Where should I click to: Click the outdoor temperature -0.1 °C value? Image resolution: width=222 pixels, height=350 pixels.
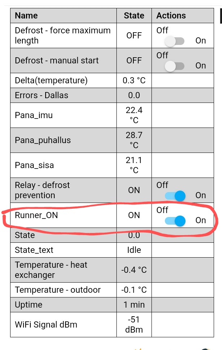[x=134, y=290]
